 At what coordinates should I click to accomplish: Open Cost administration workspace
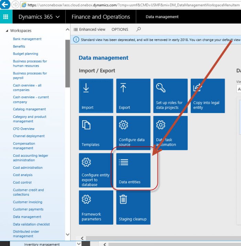click(x=28, y=167)
